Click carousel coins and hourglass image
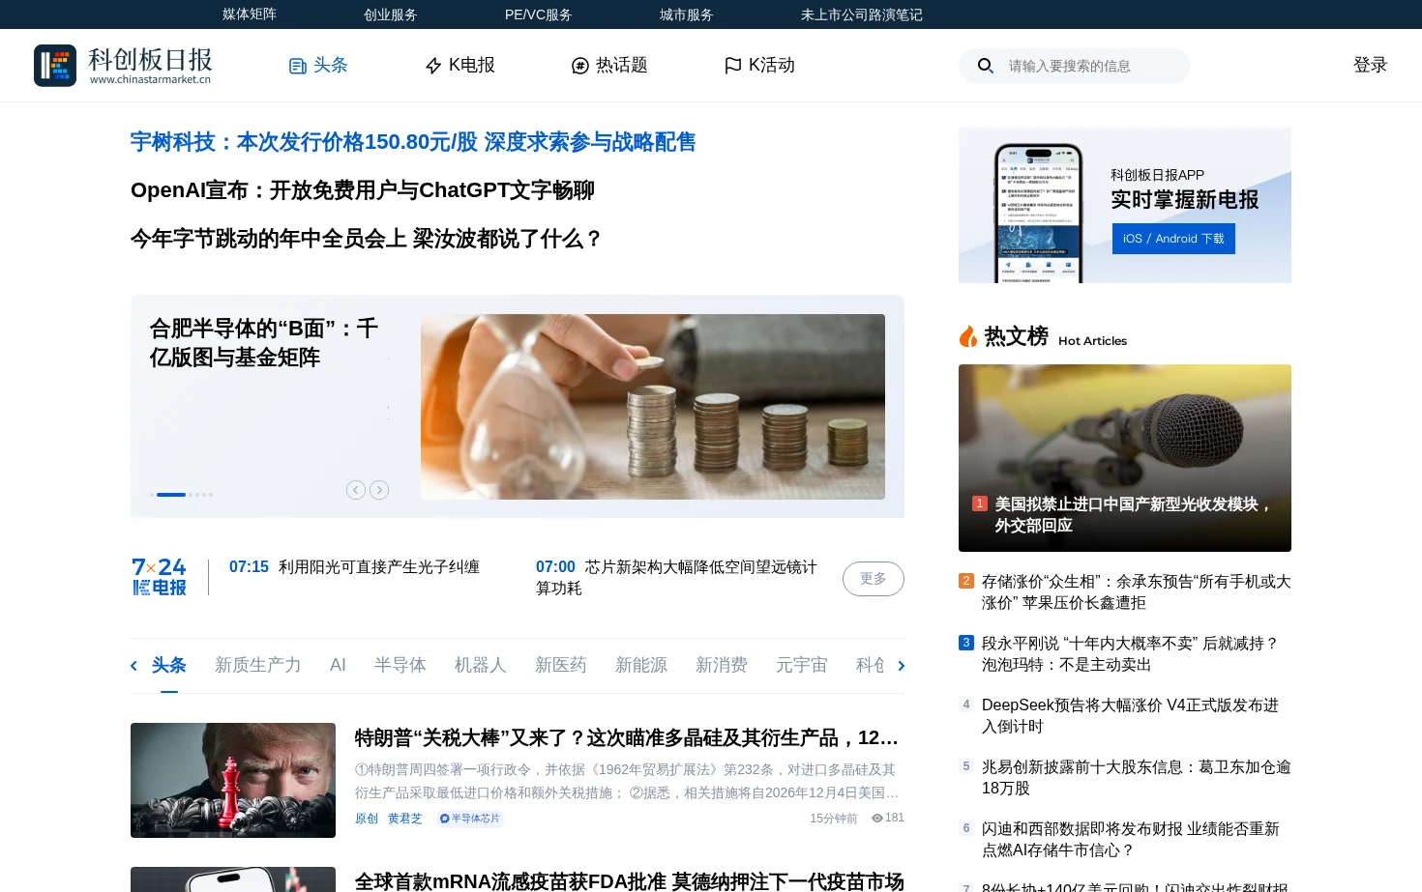Screen dimensions: 1422x892 653,407
